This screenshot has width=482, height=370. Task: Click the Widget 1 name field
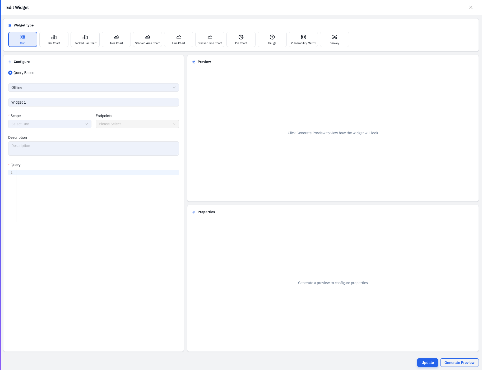[94, 102]
